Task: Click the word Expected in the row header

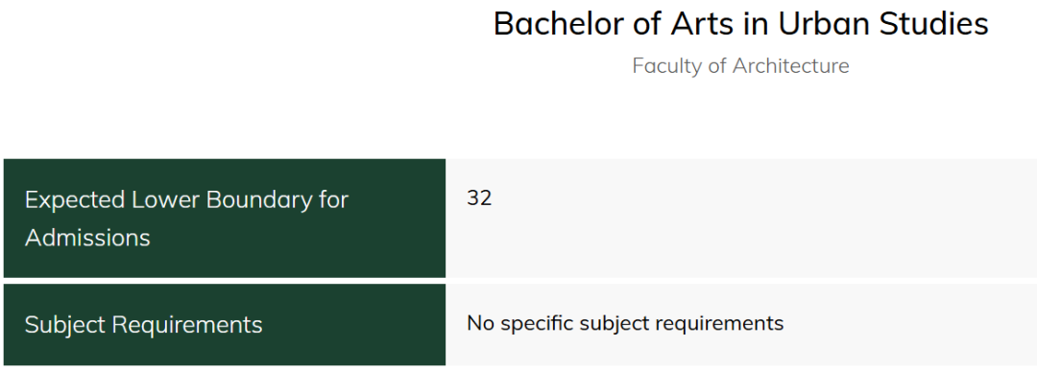Action: pos(74,200)
